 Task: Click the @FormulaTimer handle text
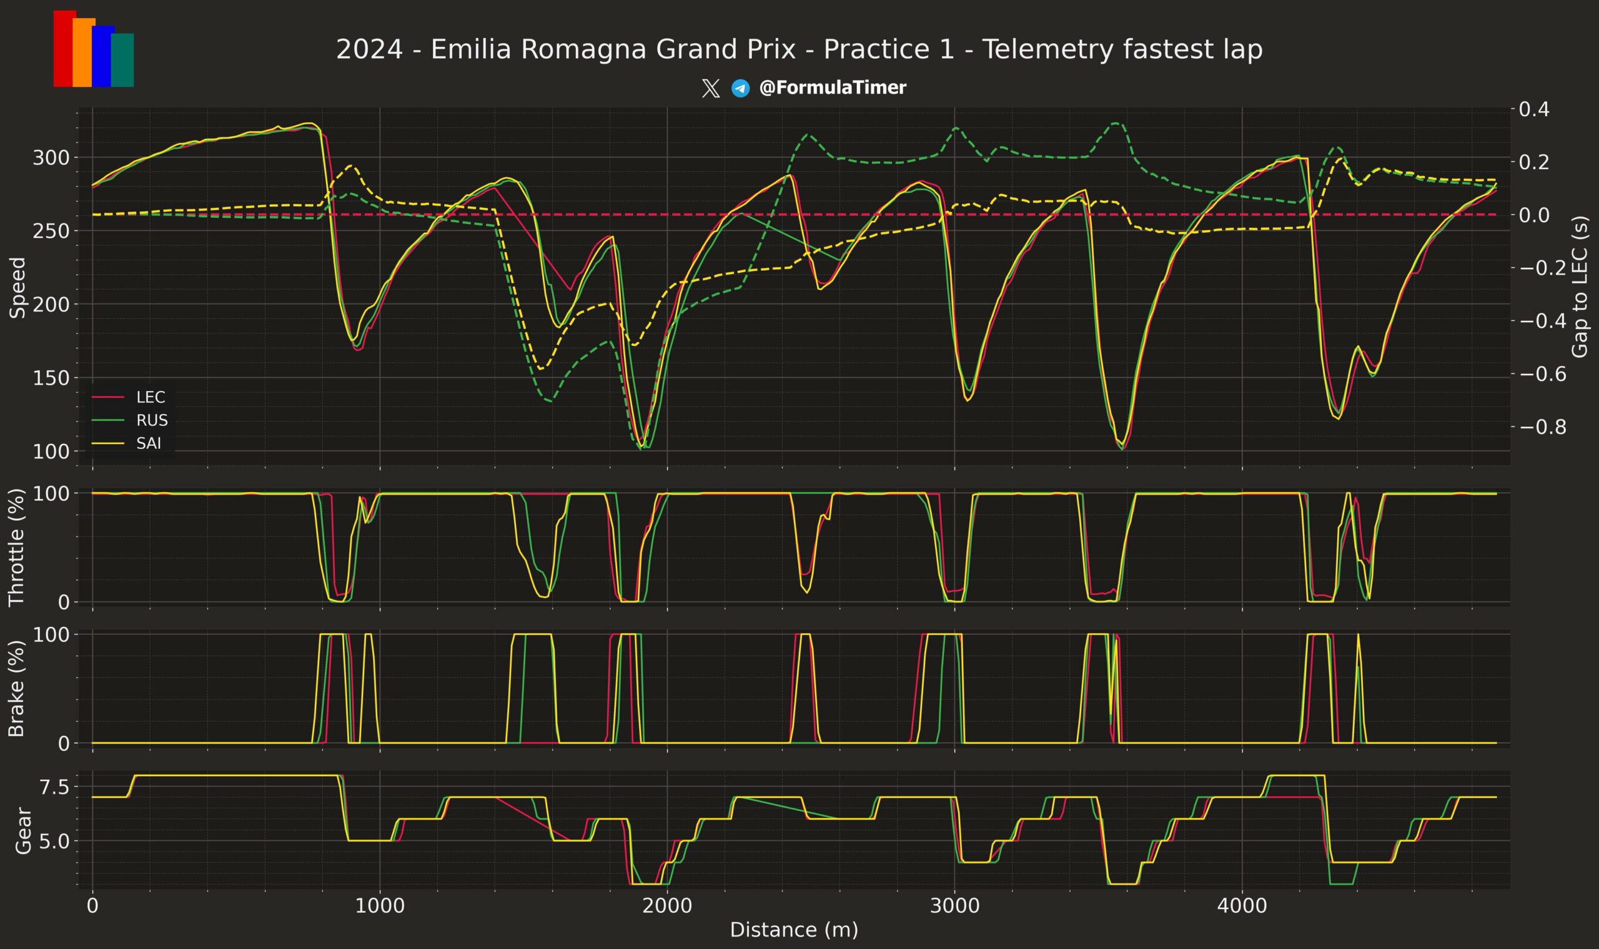[x=832, y=87]
